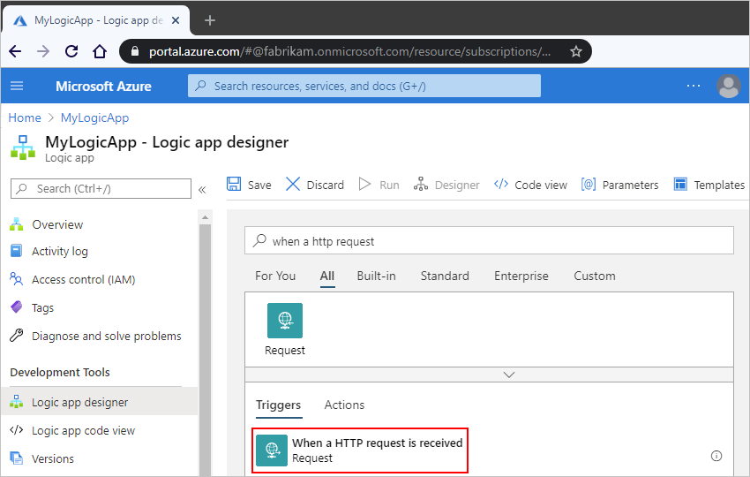
Task: Click the MyLogicApp breadcrumb link
Action: (x=94, y=117)
